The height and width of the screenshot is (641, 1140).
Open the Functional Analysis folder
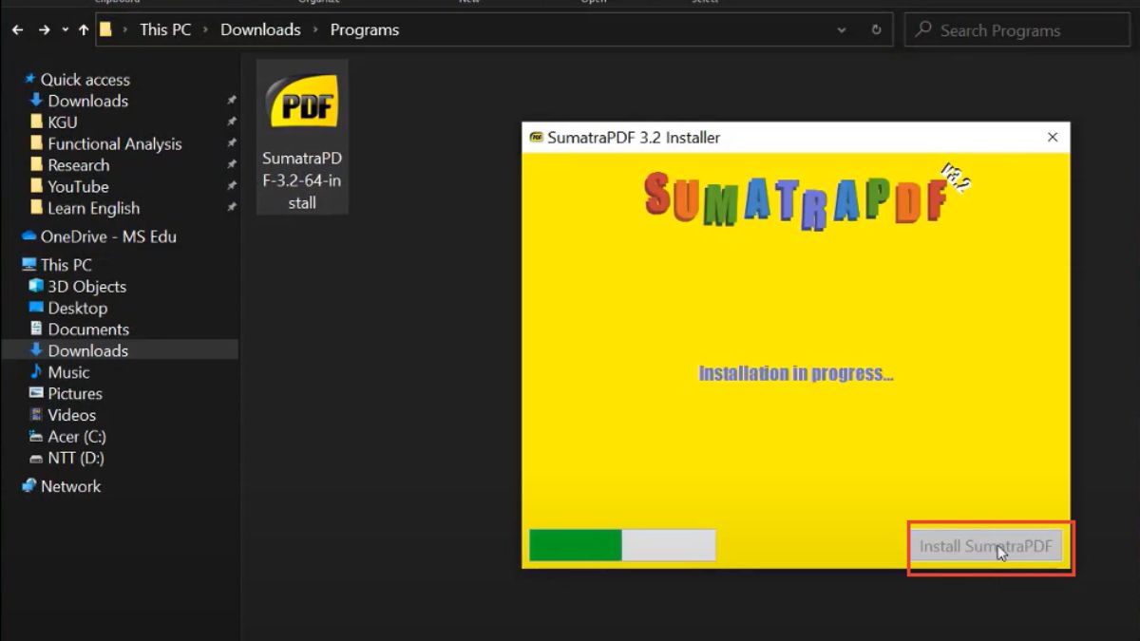point(115,144)
